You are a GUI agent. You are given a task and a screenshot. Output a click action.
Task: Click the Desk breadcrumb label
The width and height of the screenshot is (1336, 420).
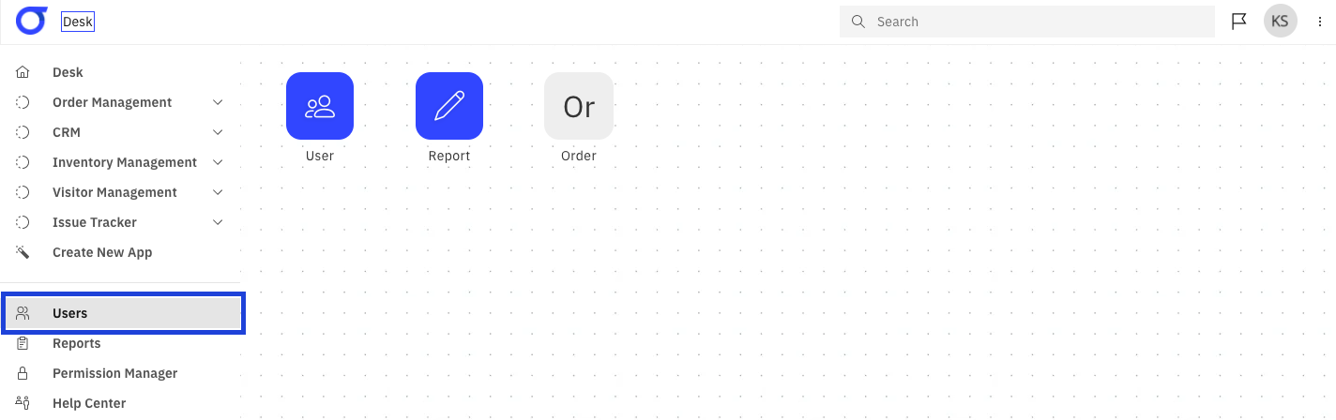coord(78,22)
